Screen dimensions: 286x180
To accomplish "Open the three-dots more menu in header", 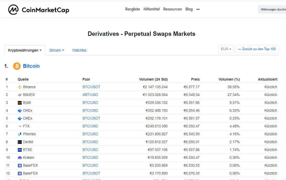I will tap(198, 9).
